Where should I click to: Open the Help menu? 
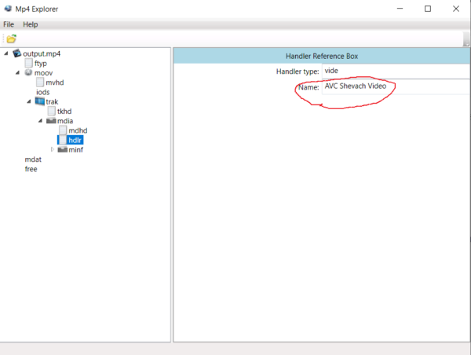tap(31, 24)
